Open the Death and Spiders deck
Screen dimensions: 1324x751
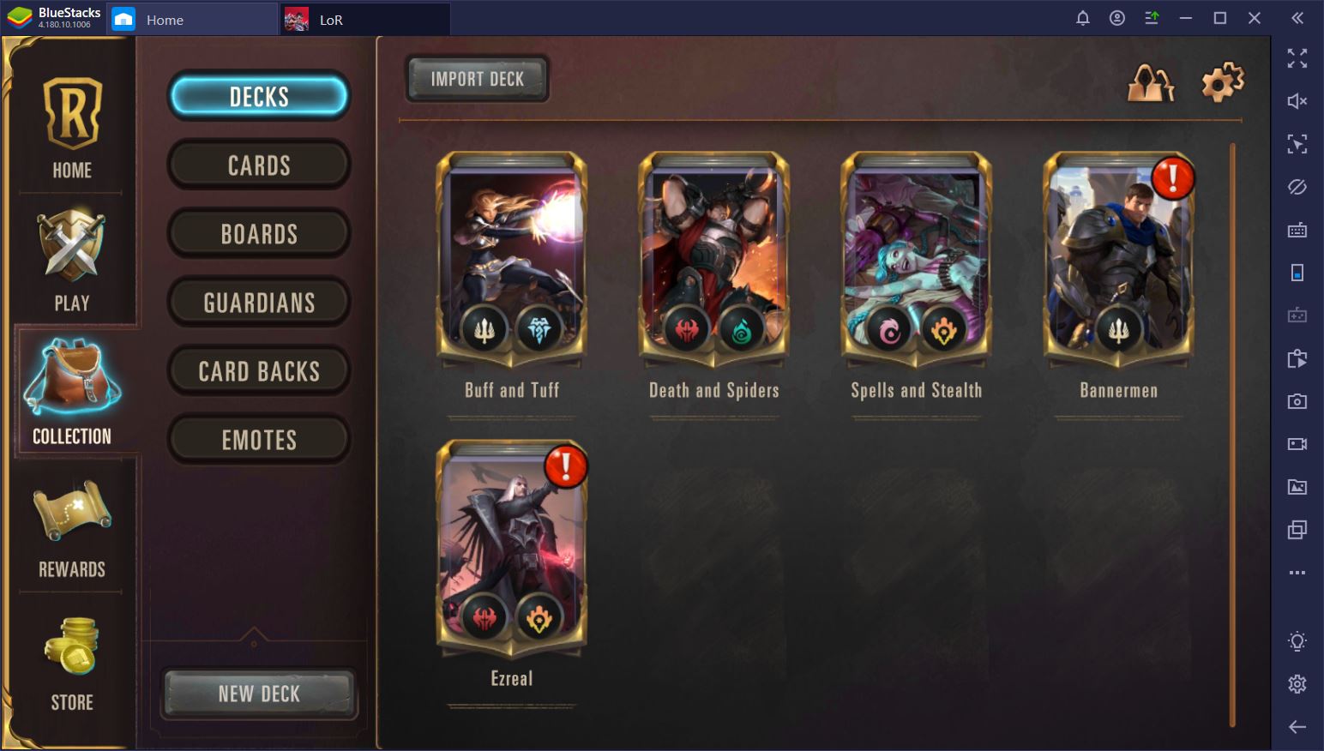(x=713, y=276)
